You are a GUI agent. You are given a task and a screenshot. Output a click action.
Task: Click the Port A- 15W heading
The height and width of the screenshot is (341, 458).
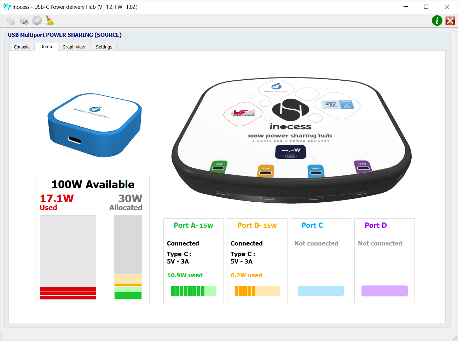click(193, 225)
